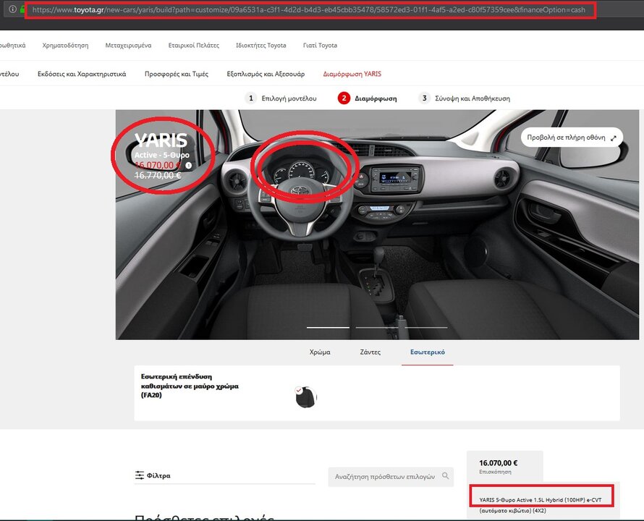
Task: Go to Προσφορές και Τιμές section
Action: coord(177,74)
